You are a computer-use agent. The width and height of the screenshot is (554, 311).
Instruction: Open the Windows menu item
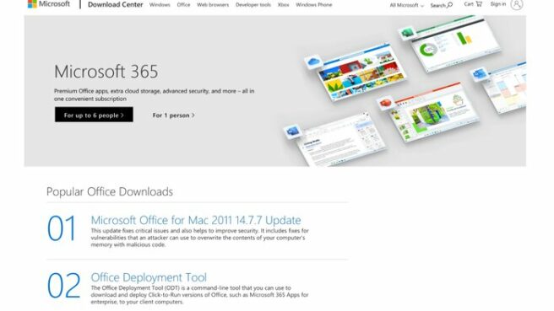160,5
